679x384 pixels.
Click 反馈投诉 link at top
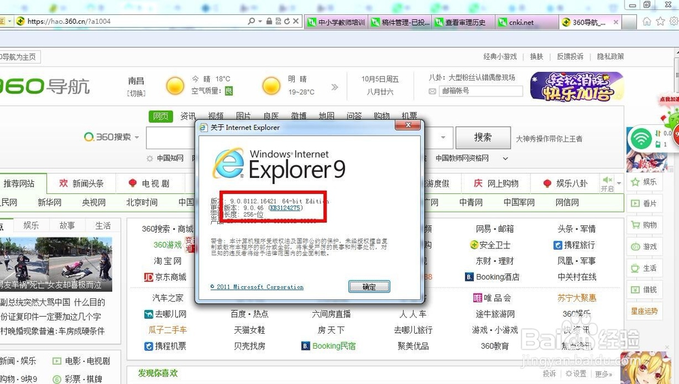570,56
